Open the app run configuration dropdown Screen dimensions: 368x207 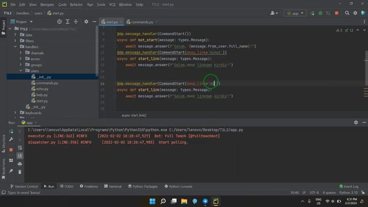pos(295,13)
